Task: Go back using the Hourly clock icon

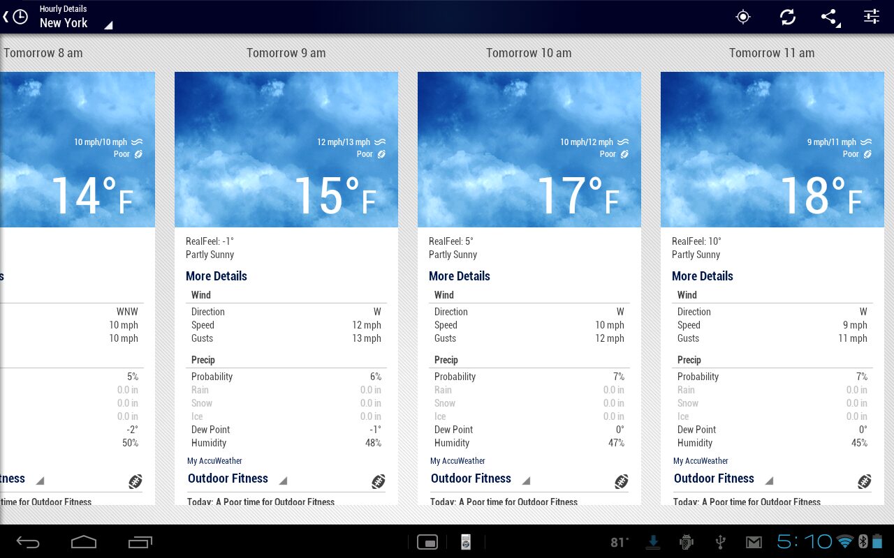Action: coord(17,17)
